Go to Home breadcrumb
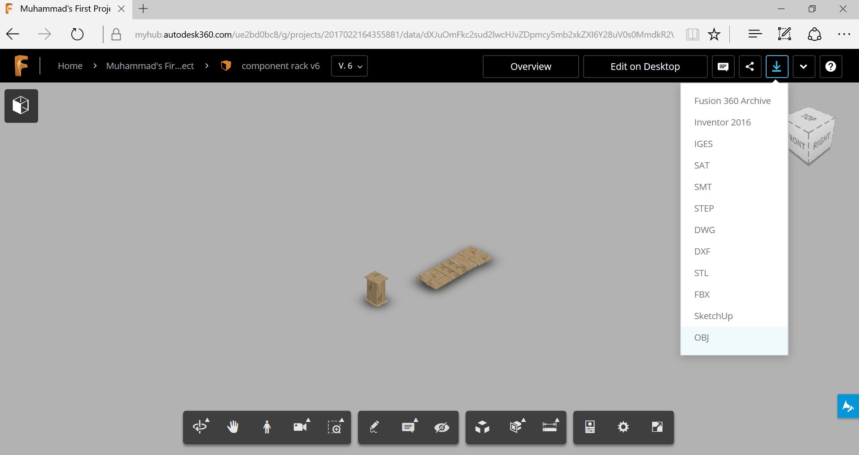859x455 pixels. click(70, 66)
